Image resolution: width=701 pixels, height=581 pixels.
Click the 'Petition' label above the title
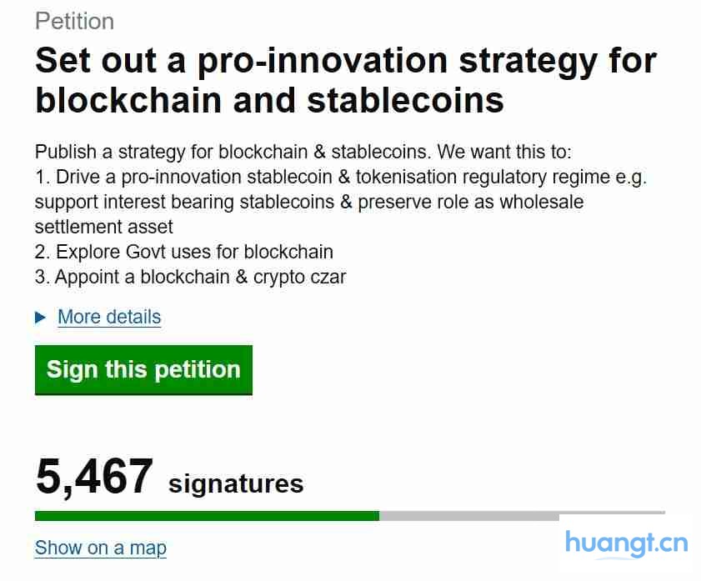(x=74, y=21)
